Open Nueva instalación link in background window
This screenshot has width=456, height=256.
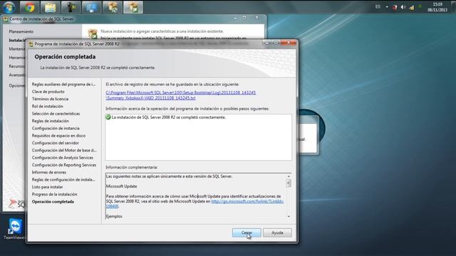[162, 31]
